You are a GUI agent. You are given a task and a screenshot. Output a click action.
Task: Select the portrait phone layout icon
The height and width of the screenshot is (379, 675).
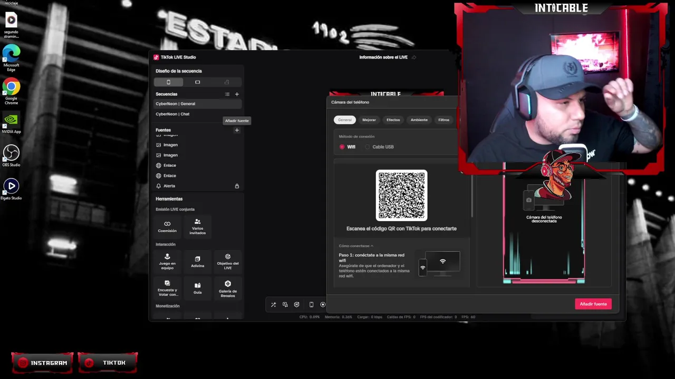click(168, 82)
